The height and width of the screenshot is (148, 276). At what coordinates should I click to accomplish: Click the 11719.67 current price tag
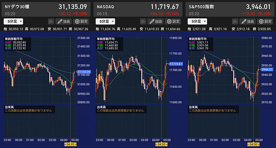pos(176,64)
